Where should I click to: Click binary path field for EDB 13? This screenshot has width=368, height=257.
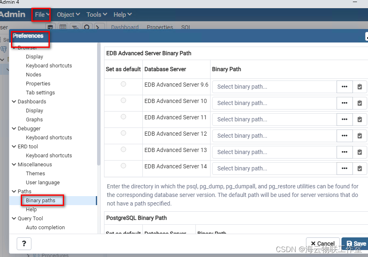click(x=274, y=152)
